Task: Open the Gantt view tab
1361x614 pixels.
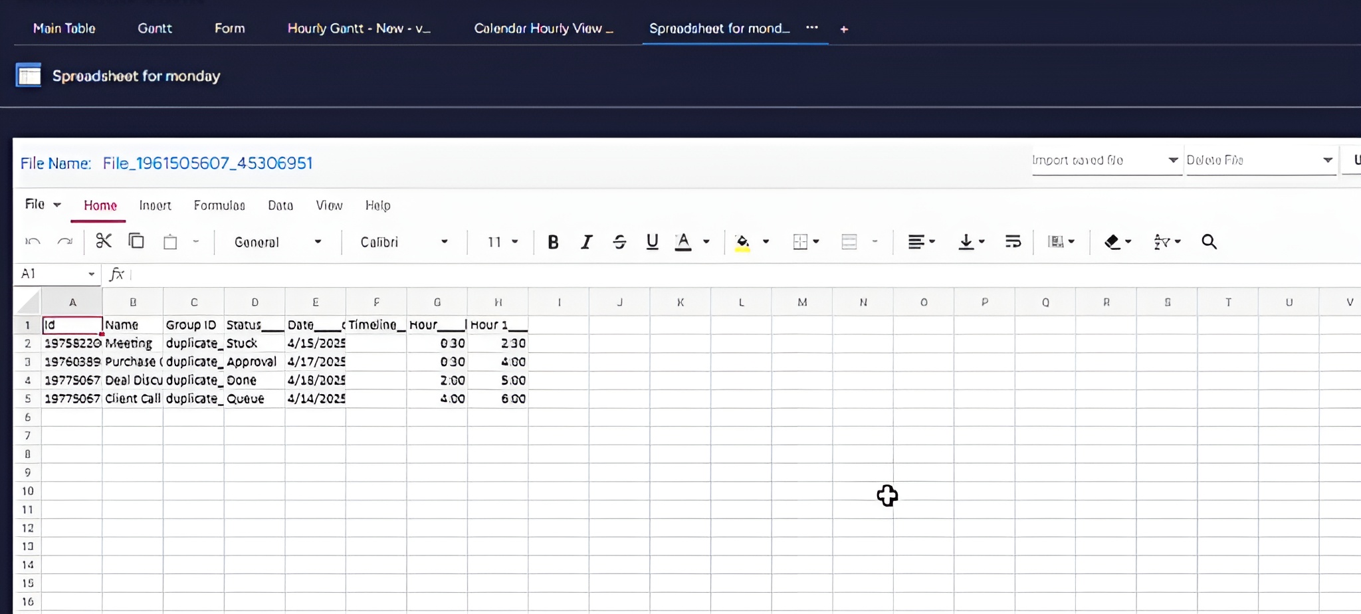Action: click(x=155, y=28)
